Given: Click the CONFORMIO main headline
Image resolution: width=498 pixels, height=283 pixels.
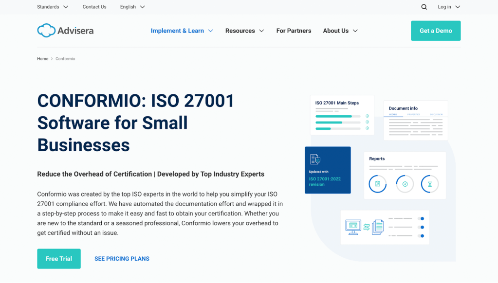Looking at the screenshot, I should pyautogui.click(x=136, y=123).
